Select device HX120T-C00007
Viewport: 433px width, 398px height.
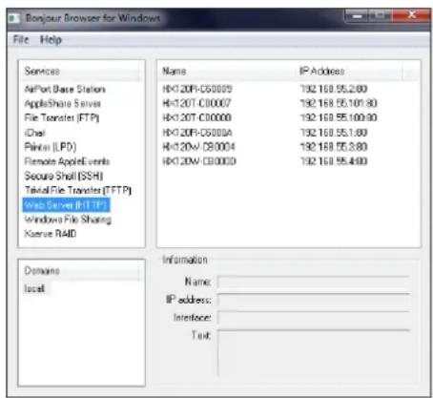pos(196,103)
